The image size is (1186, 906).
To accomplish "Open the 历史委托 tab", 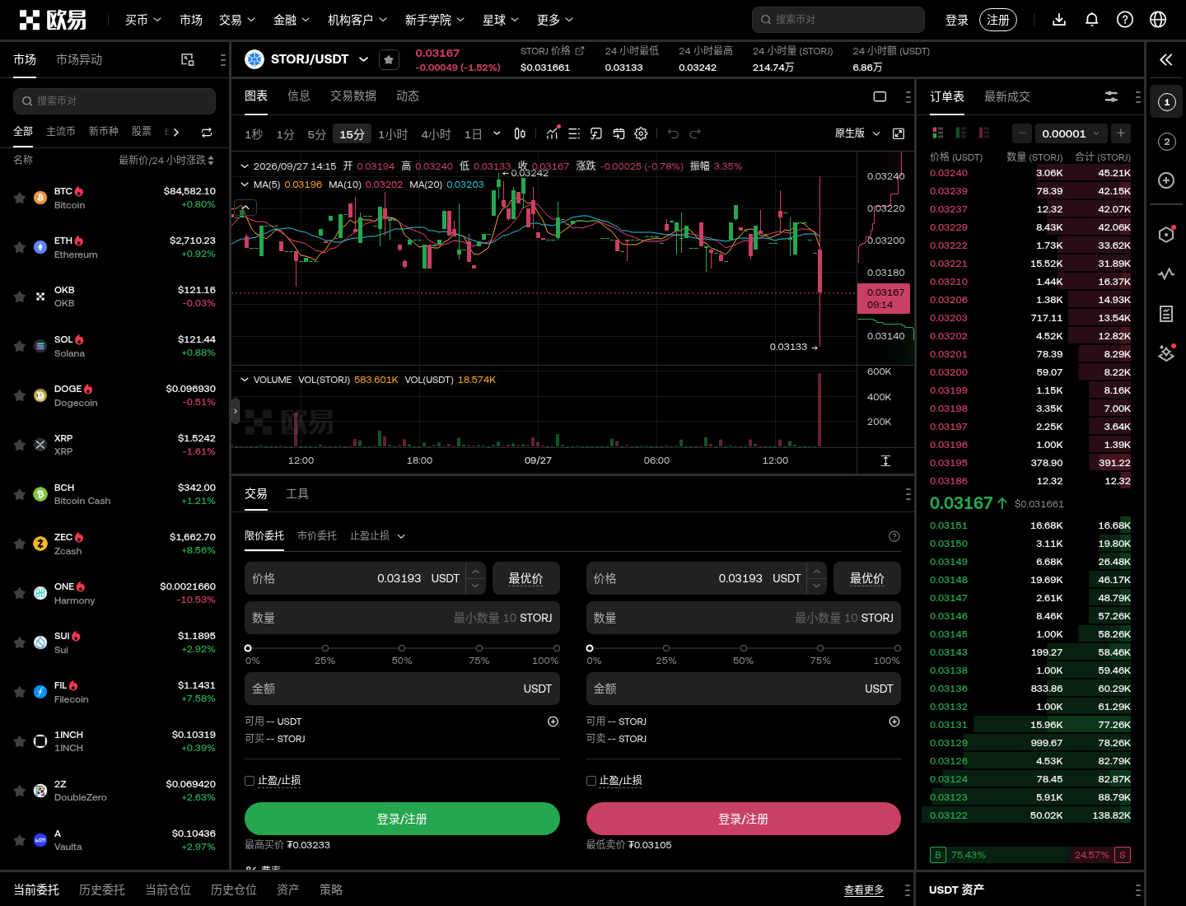I will [x=102, y=890].
